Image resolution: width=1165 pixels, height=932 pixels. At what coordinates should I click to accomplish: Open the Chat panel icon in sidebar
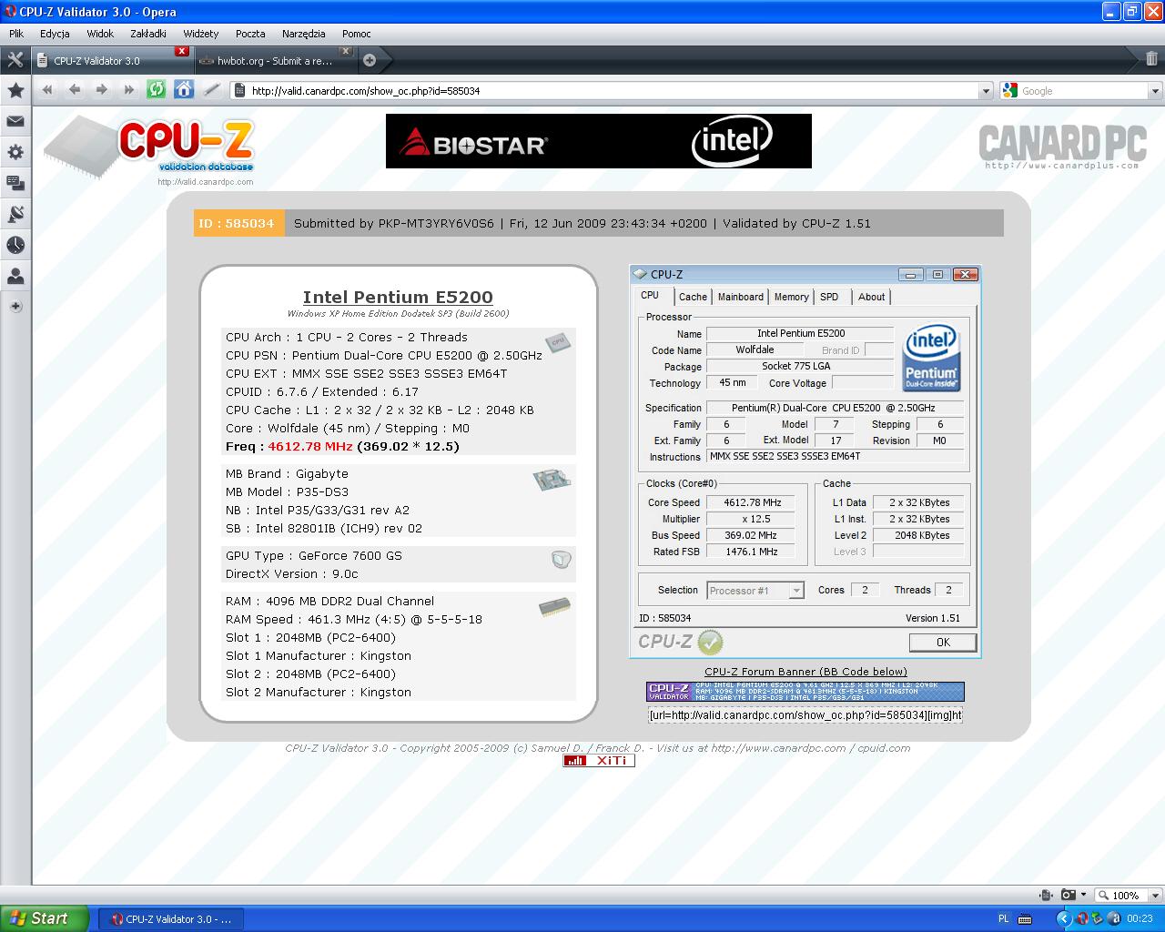coord(15,183)
